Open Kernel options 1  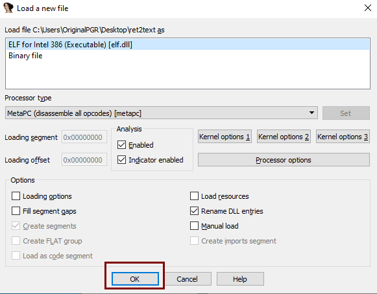click(225, 137)
